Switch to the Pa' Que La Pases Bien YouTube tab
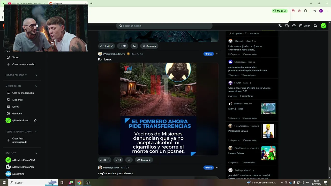331x186 pixels. [26, 3]
